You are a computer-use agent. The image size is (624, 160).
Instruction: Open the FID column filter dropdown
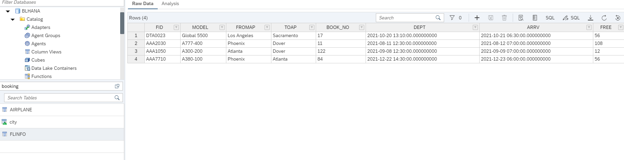pos(176,27)
